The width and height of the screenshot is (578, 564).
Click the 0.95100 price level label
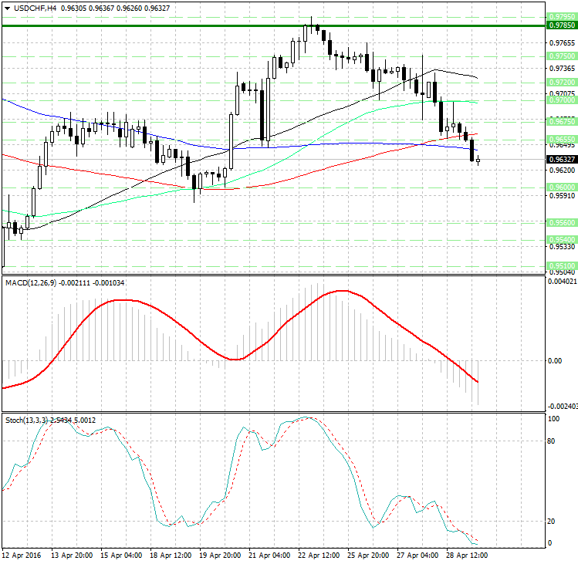point(560,265)
